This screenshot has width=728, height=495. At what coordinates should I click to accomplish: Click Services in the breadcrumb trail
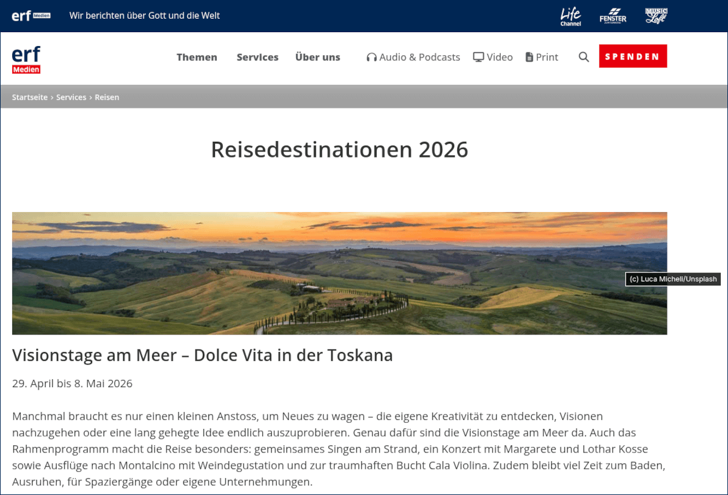coord(71,97)
